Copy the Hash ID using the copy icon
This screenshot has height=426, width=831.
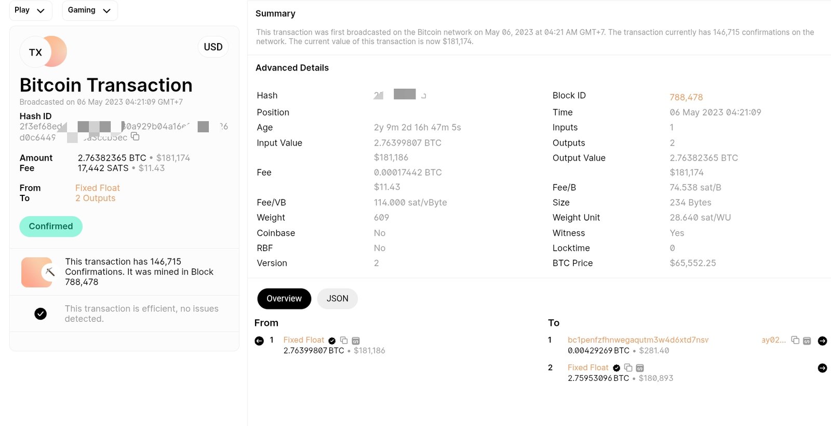[x=135, y=136]
